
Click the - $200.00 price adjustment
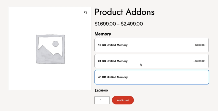(199, 61)
